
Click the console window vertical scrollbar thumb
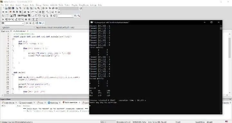pos(221,28)
